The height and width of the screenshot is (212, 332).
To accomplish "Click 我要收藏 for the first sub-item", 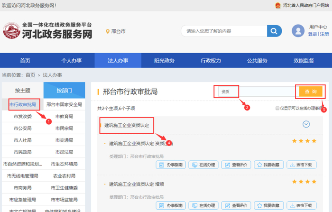I will pyautogui.click(x=269, y=165).
